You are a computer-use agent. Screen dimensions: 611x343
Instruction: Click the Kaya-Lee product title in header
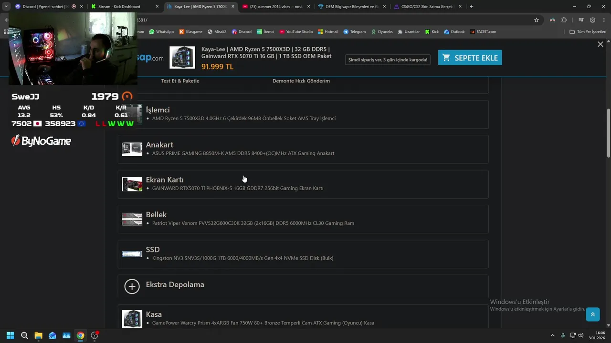(266, 52)
